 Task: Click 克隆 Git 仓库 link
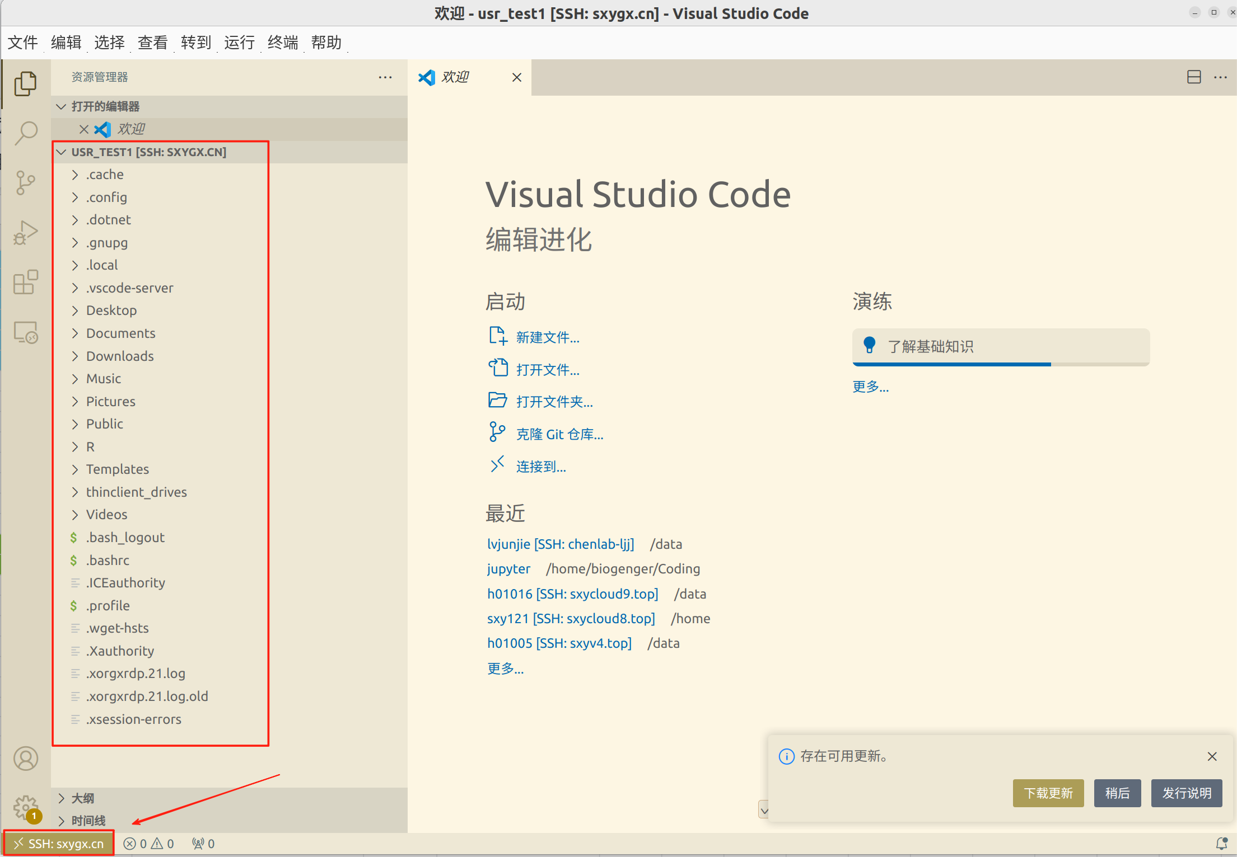coord(559,435)
